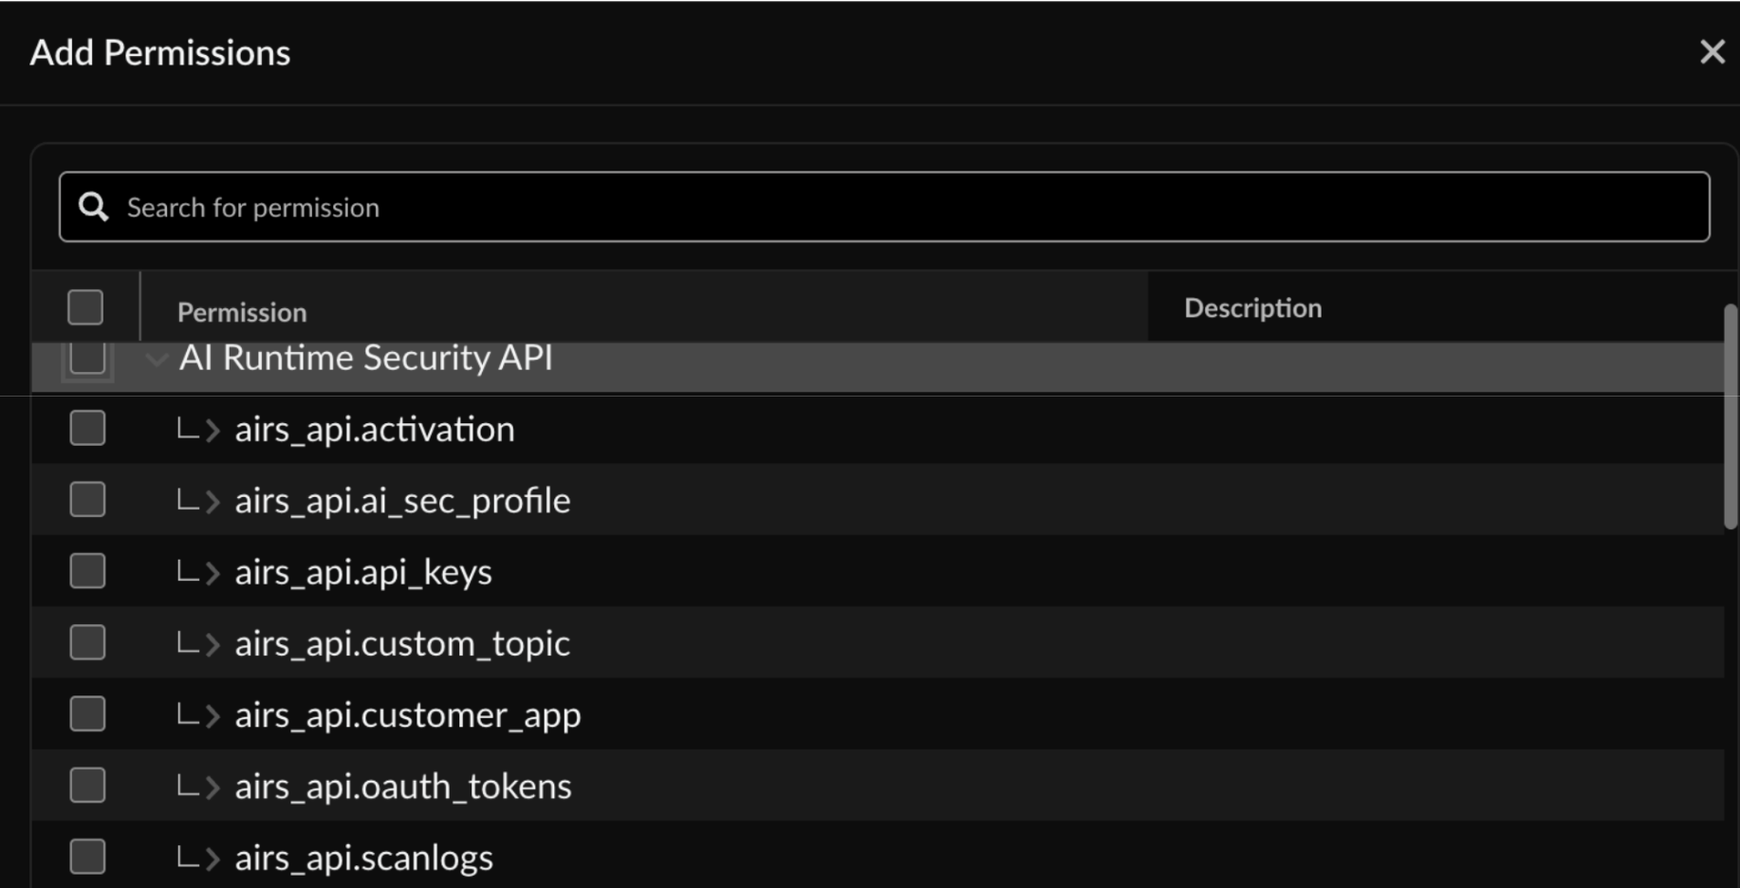The width and height of the screenshot is (1740, 888).
Task: Expand the airs_api.customer_app permission
Action: coord(213,714)
